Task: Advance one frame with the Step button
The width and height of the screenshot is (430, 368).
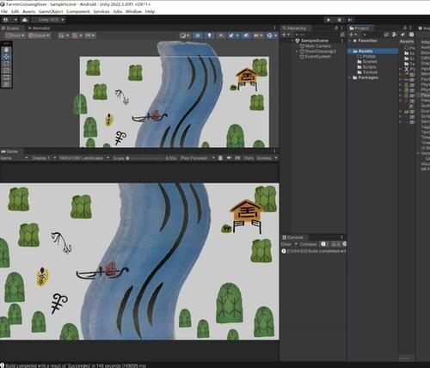Action: [350, 20]
